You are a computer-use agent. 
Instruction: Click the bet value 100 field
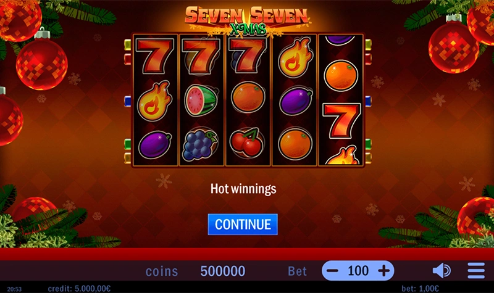point(358,271)
